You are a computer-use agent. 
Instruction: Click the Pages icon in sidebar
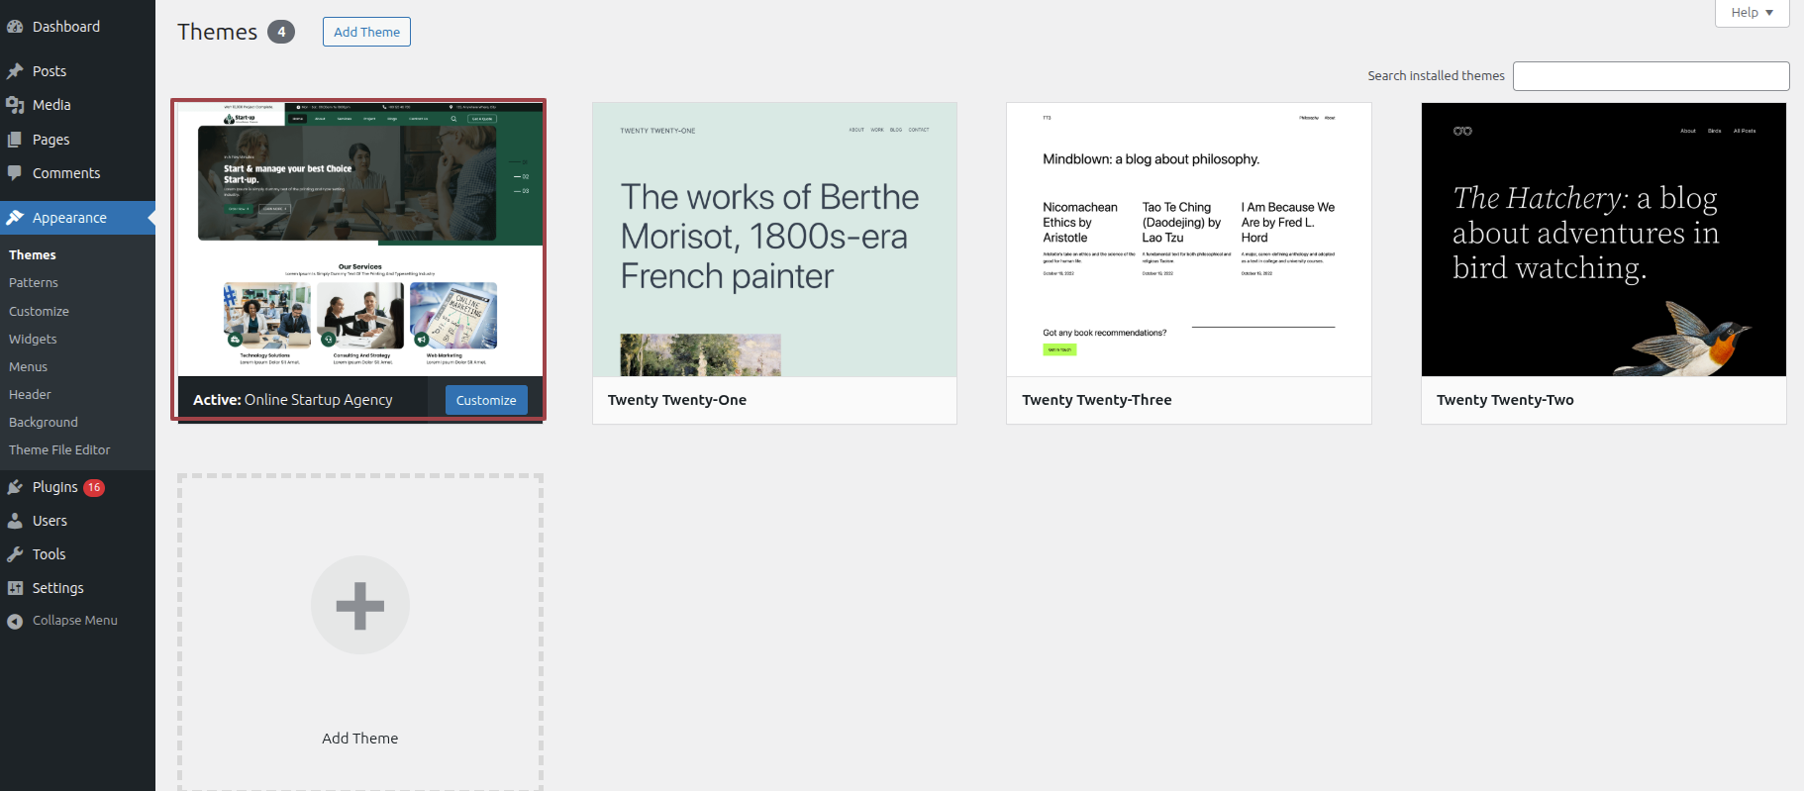point(15,140)
